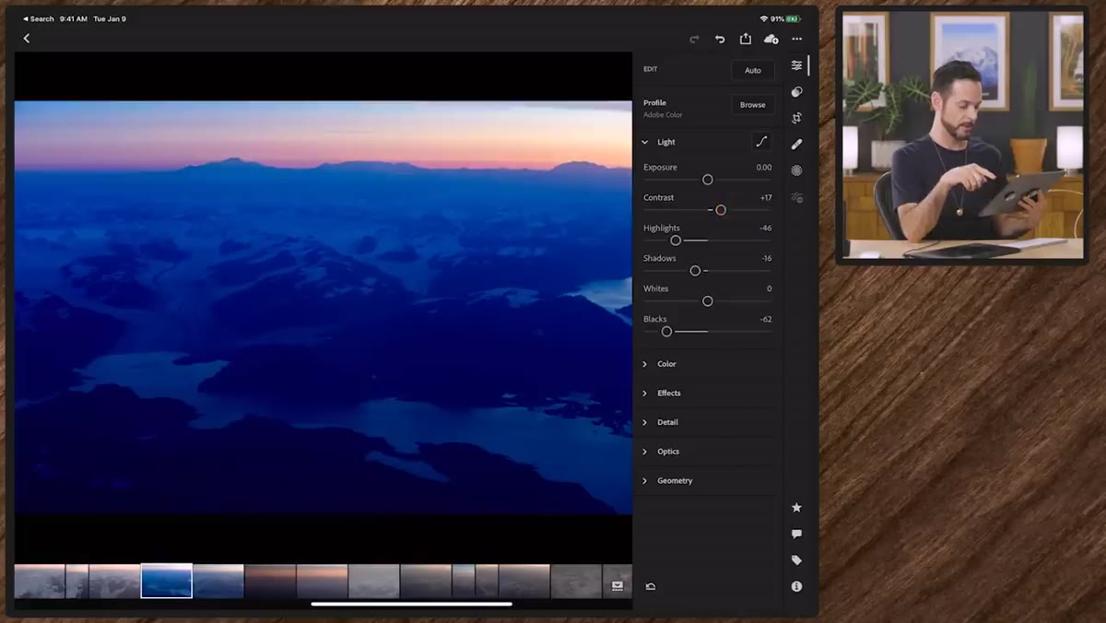
Task: Open the star rating panel
Action: click(x=796, y=508)
